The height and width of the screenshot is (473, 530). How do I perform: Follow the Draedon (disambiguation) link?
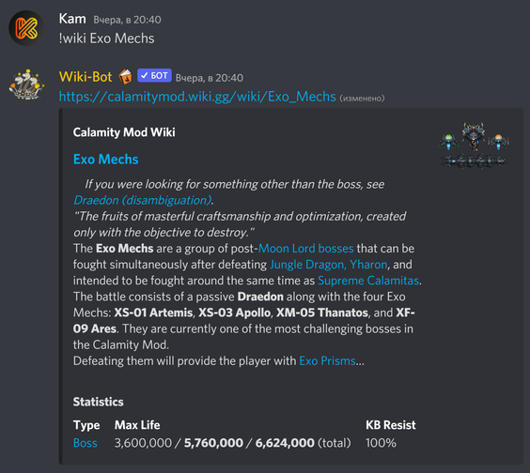(x=142, y=200)
